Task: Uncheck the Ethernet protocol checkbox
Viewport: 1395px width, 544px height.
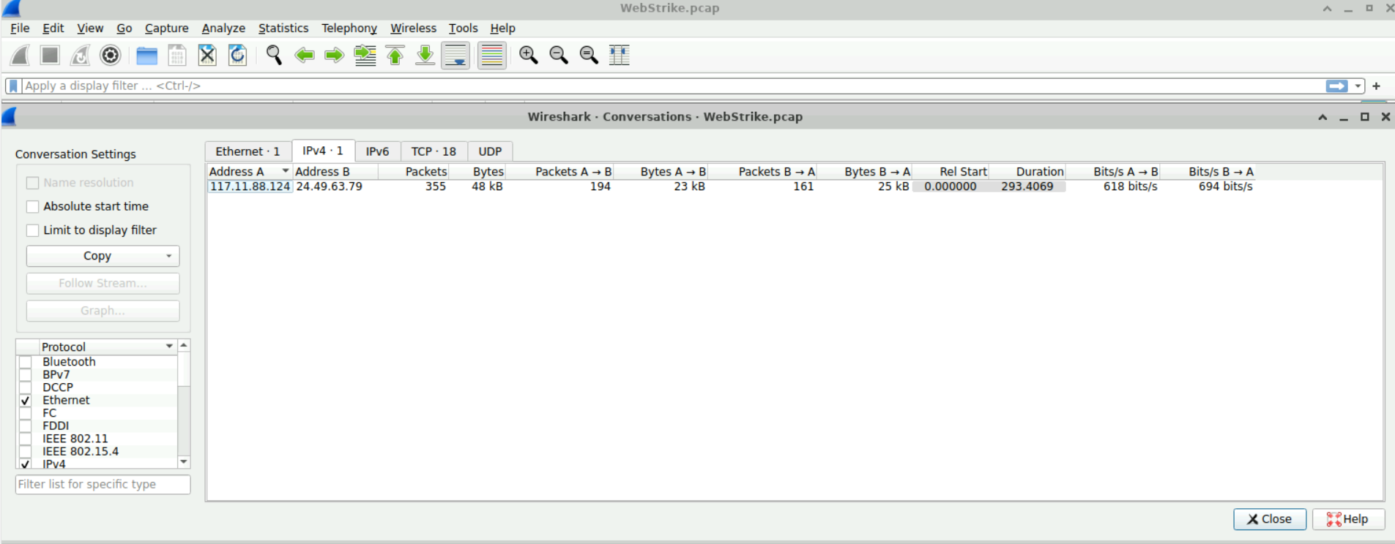Action: pos(26,401)
